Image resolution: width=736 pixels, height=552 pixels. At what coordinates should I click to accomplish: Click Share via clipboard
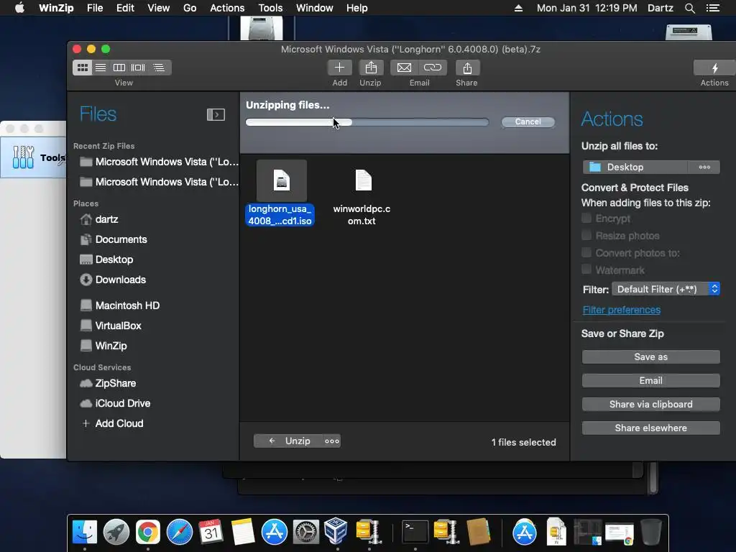coord(650,405)
